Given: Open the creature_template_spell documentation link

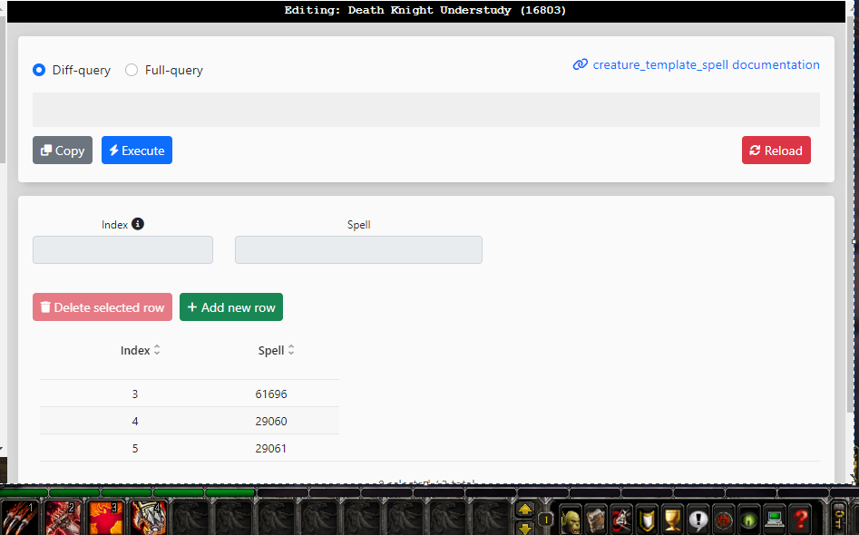Looking at the screenshot, I should click(705, 64).
